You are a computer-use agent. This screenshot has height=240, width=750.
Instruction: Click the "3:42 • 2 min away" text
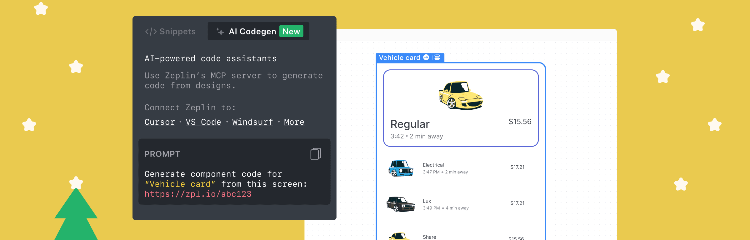[417, 136]
